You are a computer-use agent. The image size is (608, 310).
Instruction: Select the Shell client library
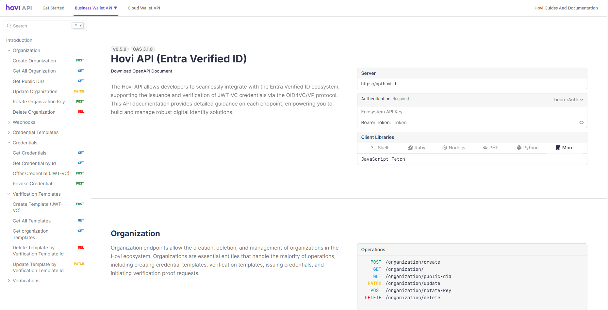tap(380, 148)
